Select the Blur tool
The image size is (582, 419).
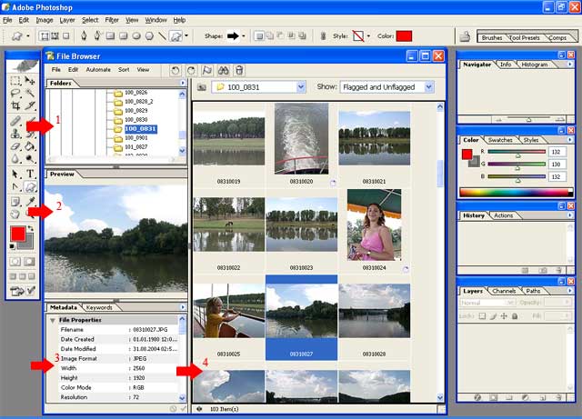[x=15, y=159]
